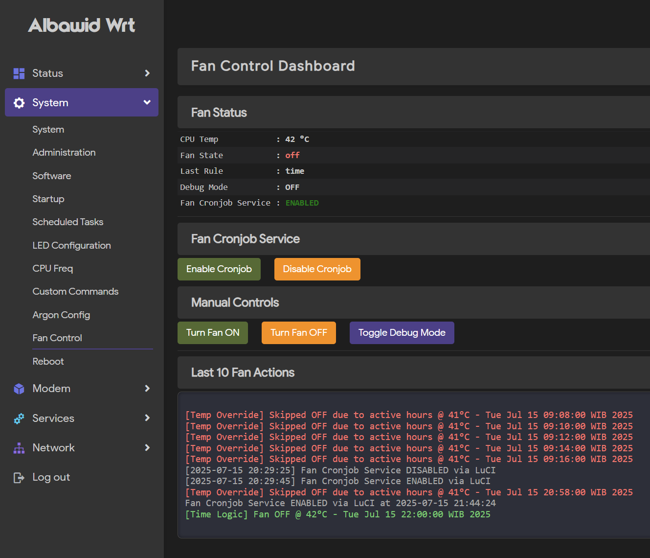Click the Modem cube icon

click(19, 389)
